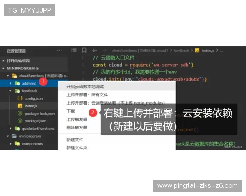Select 下载 in the context menu
The width and height of the screenshot is (246, 196).
(x=71, y=111)
